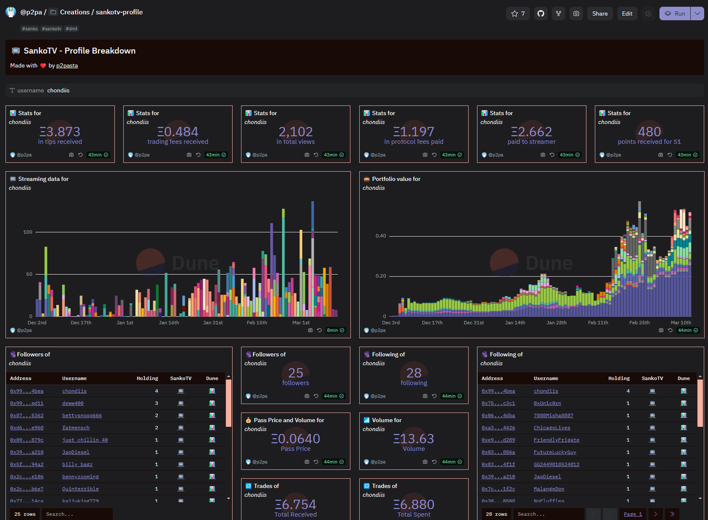Refresh the Streaming data chart
Image resolution: width=708 pixels, height=520 pixels.
319,330
